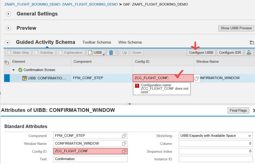Open ZAAPL_FLIGHT_BOOKING_DEMO breadcrumb link
Viewport: 255px width, 164px height.
click(61, 4)
